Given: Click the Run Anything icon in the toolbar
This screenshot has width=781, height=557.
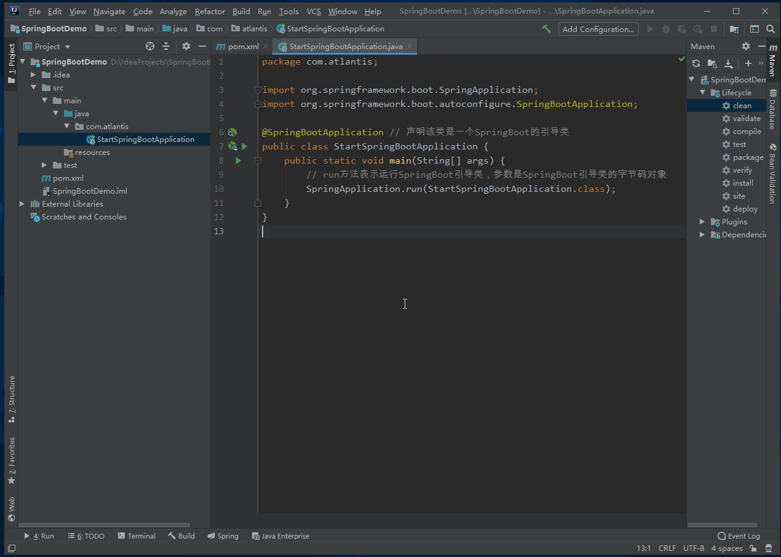Looking at the screenshot, I should [754, 29].
